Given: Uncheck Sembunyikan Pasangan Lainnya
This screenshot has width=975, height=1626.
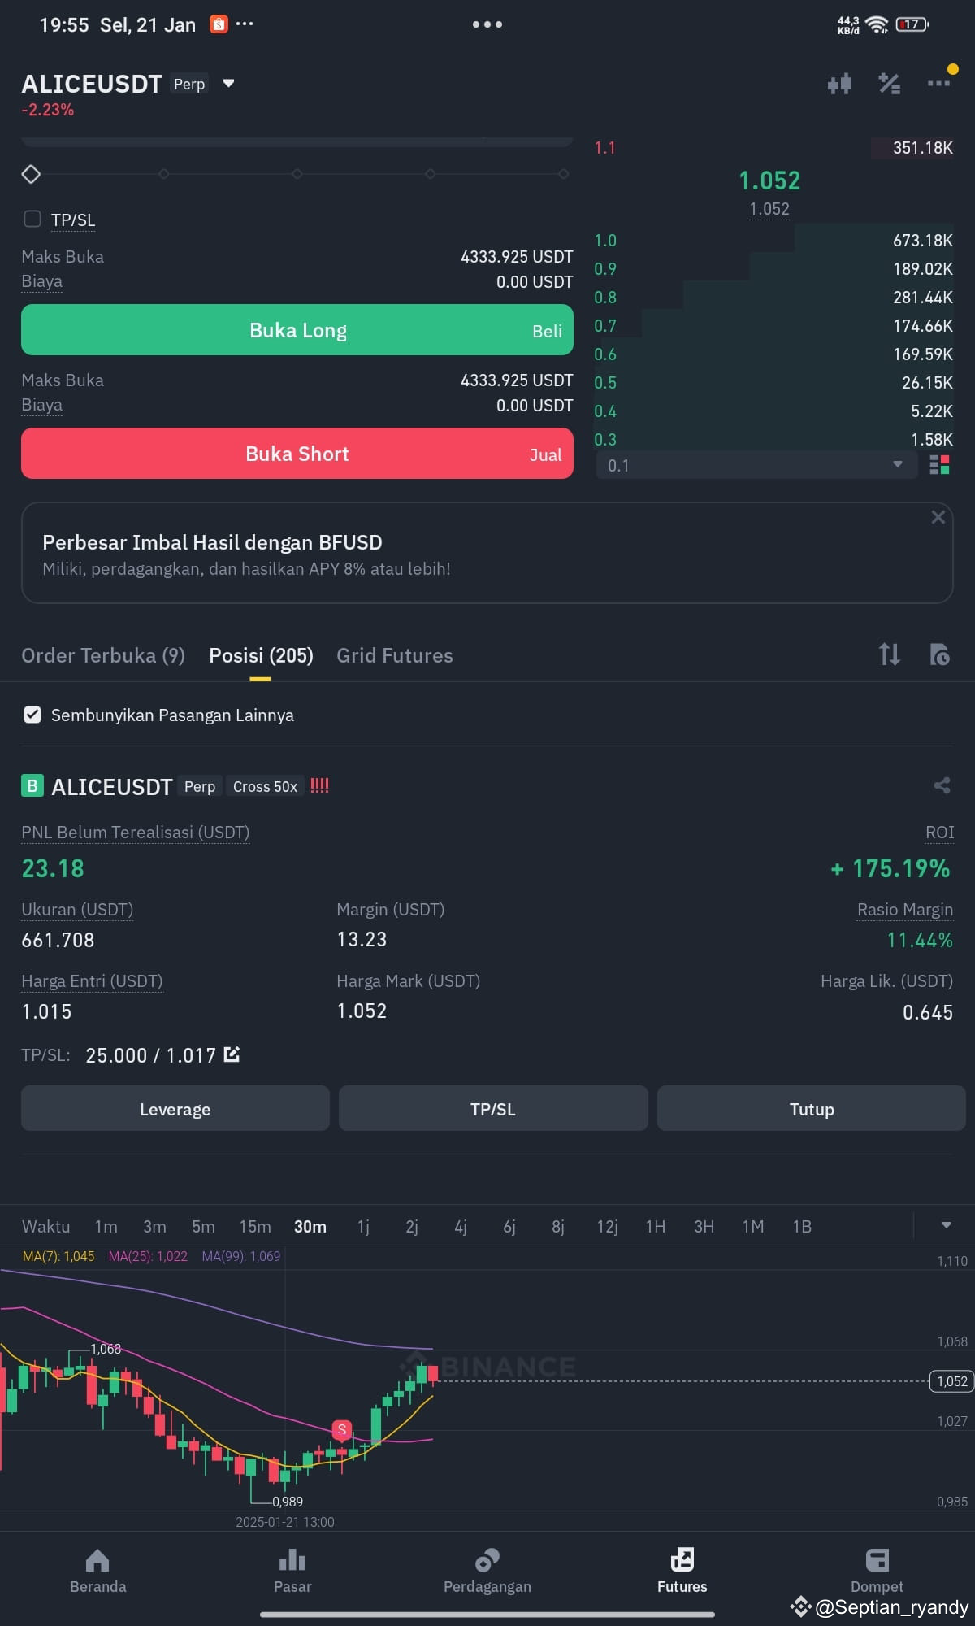Looking at the screenshot, I should click(x=32, y=715).
